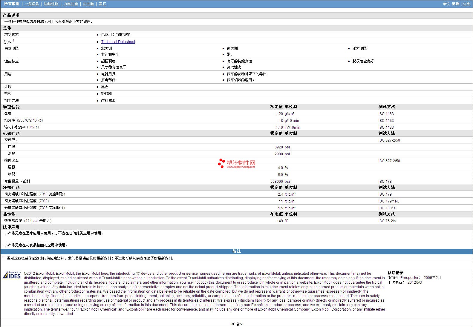This screenshot has width=473, height=327.
Task: Click the ISO 1183 test method for density
Action: click(x=386, y=114)
